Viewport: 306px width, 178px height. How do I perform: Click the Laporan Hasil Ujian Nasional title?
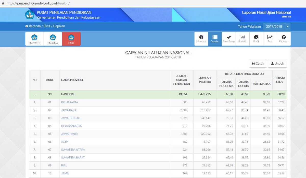[x=266, y=12]
